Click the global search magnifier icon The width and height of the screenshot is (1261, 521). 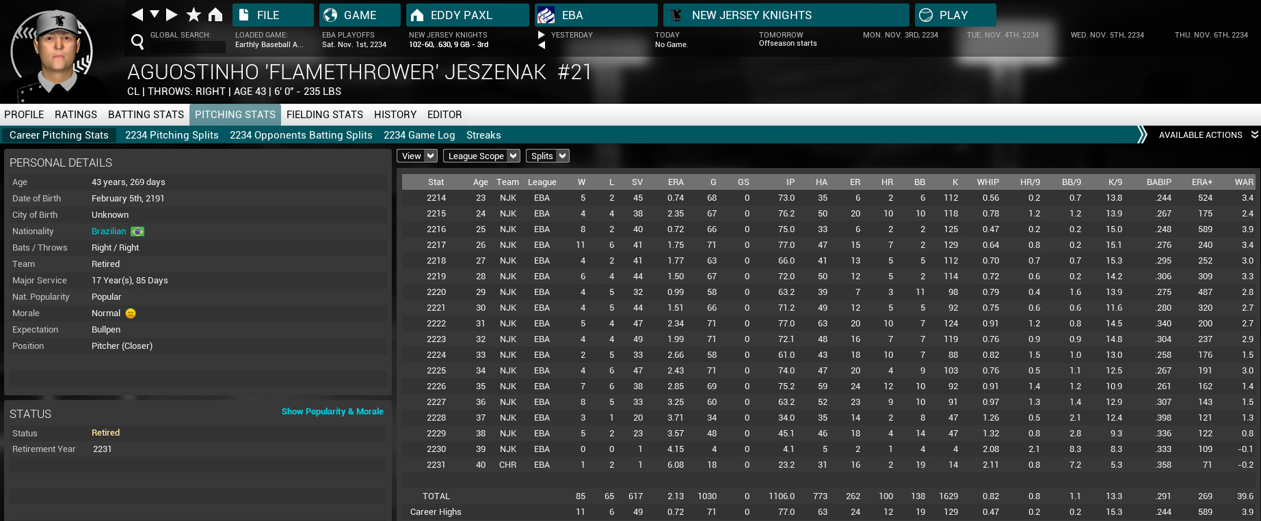coord(137,42)
